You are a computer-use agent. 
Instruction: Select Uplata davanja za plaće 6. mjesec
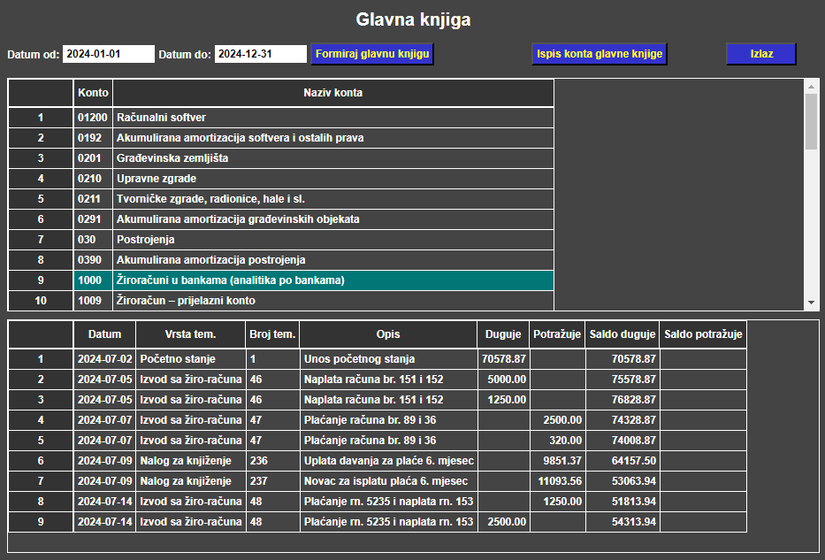(388, 461)
